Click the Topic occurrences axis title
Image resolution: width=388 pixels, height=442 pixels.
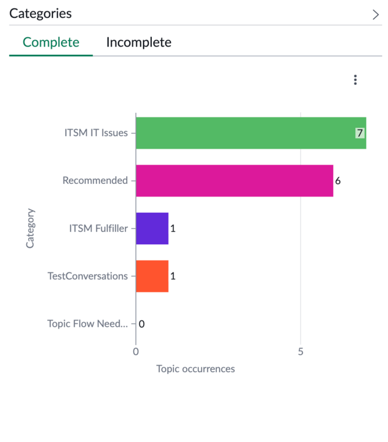click(195, 369)
